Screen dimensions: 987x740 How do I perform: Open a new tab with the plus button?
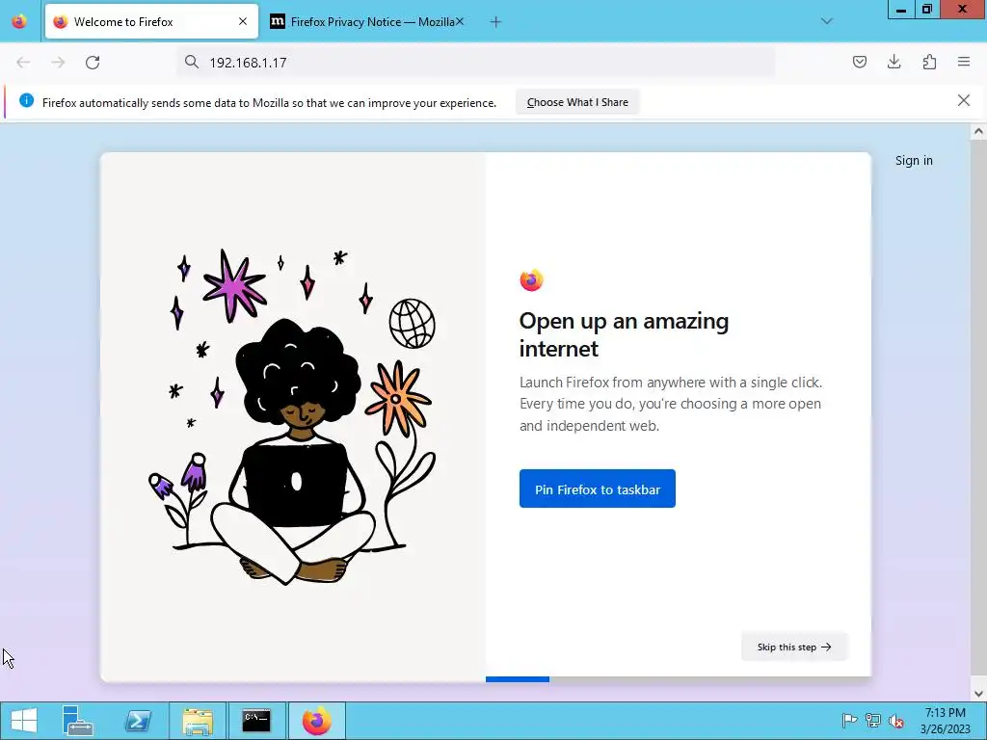pos(496,22)
